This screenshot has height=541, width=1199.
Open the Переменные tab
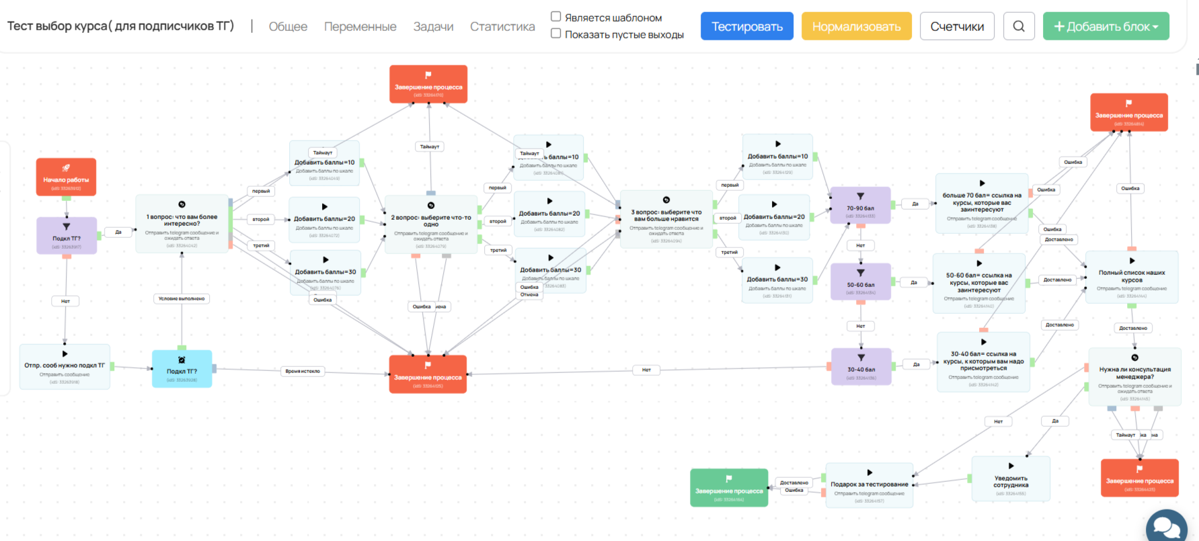[360, 27]
